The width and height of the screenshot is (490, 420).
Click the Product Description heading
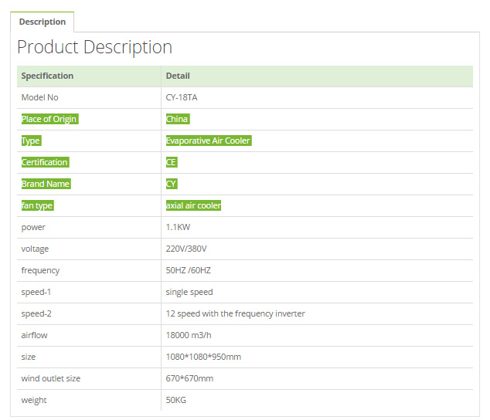[95, 47]
